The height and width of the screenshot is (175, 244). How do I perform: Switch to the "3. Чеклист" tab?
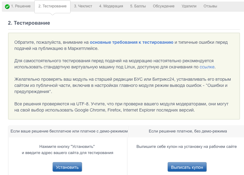point(83,6)
